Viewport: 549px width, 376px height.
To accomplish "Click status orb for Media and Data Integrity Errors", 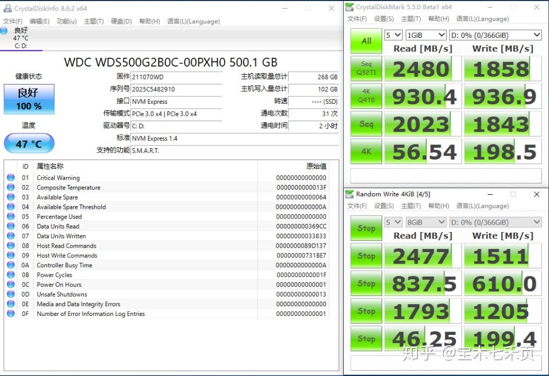I will (x=11, y=304).
